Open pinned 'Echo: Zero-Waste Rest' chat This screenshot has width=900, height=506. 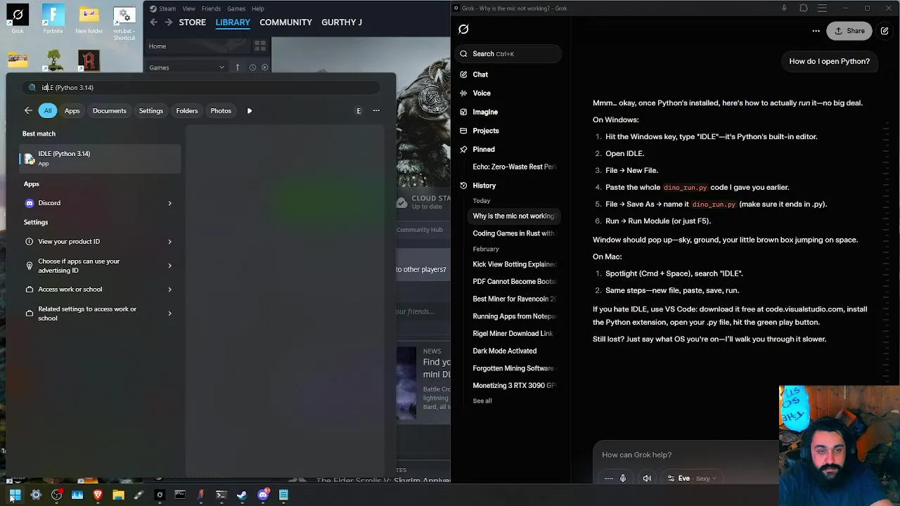coord(514,167)
